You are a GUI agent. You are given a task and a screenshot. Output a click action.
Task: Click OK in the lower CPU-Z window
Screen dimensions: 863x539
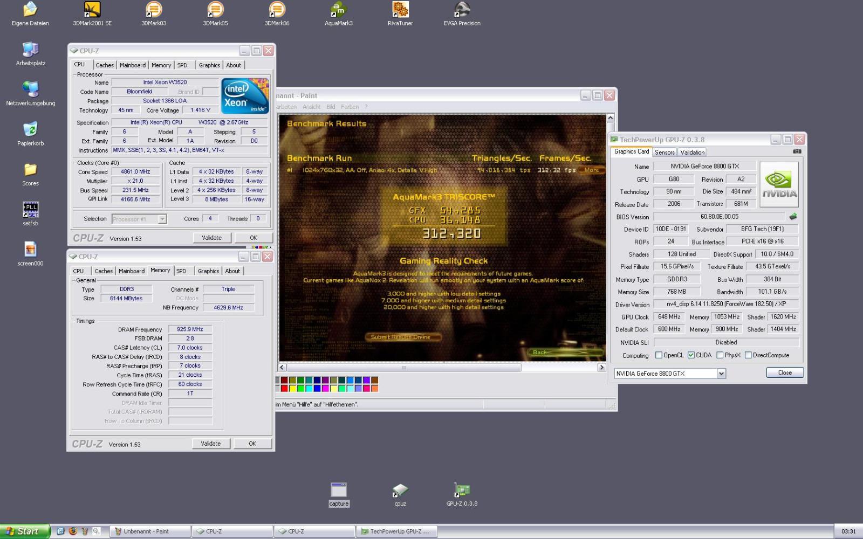[252, 444]
